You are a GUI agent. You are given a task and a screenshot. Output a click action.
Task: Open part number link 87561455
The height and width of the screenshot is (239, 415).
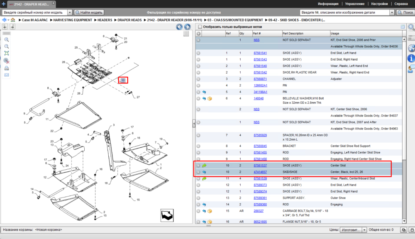(260, 153)
